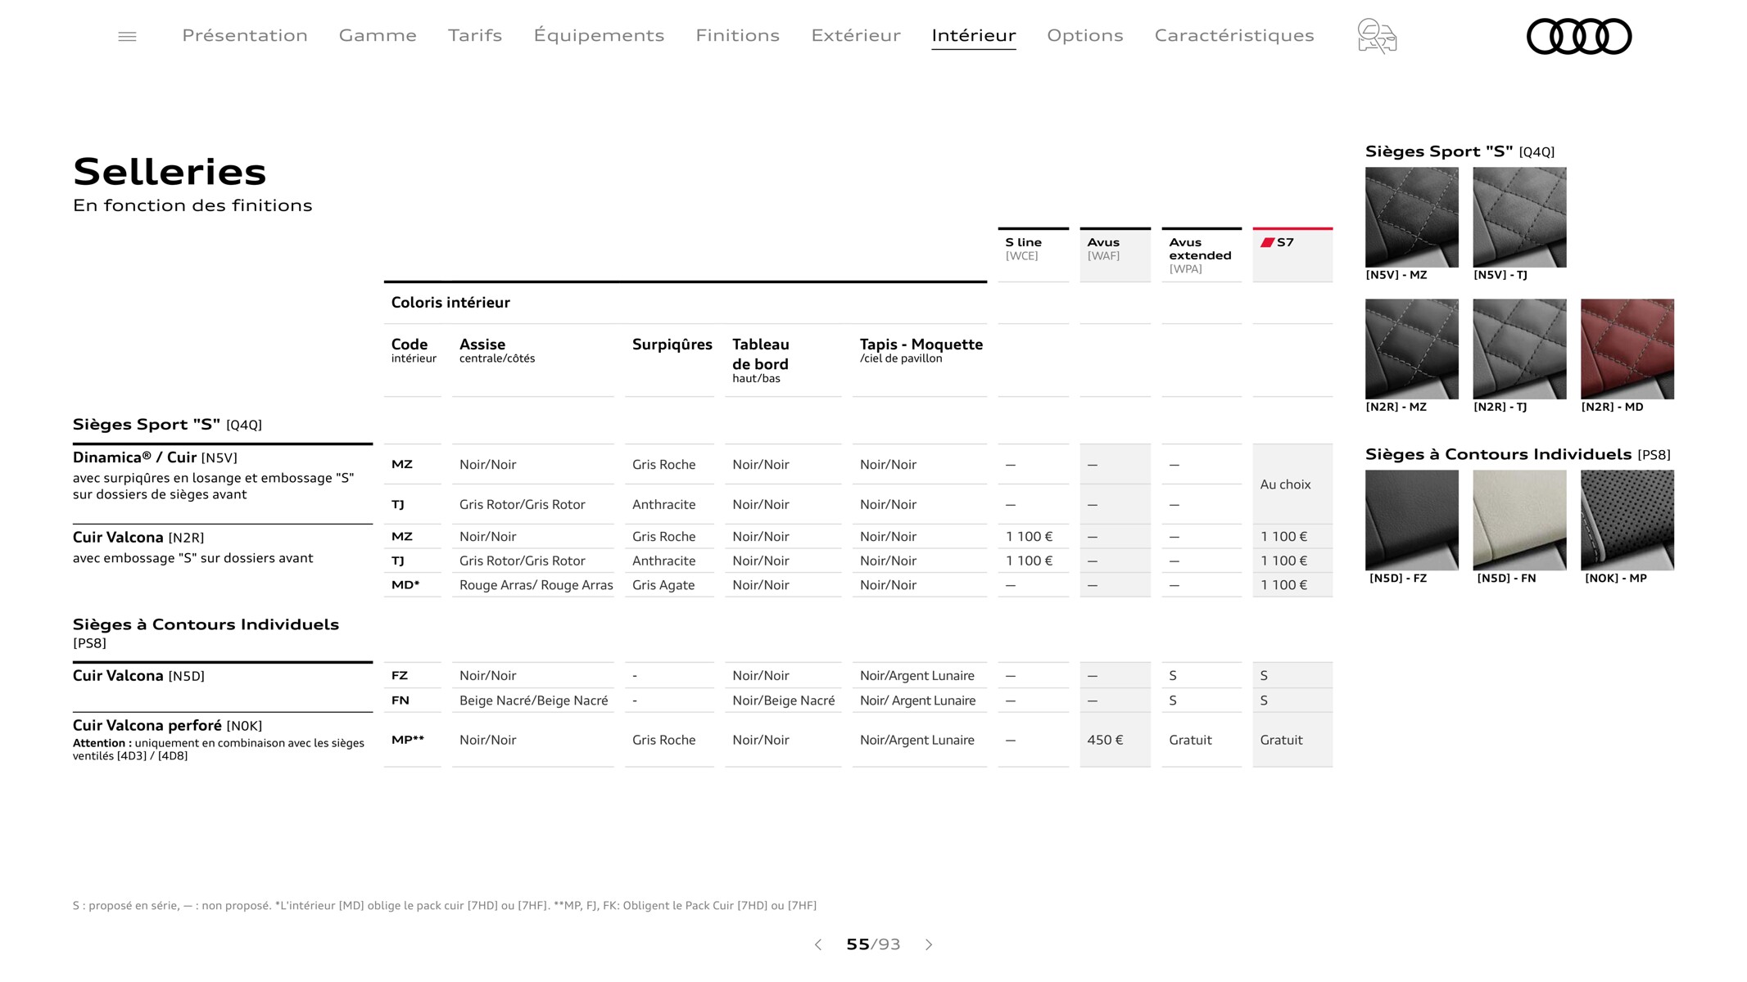Open the Présentation navigation tab
Viewport: 1747px width, 982px height.
pyautogui.click(x=246, y=34)
